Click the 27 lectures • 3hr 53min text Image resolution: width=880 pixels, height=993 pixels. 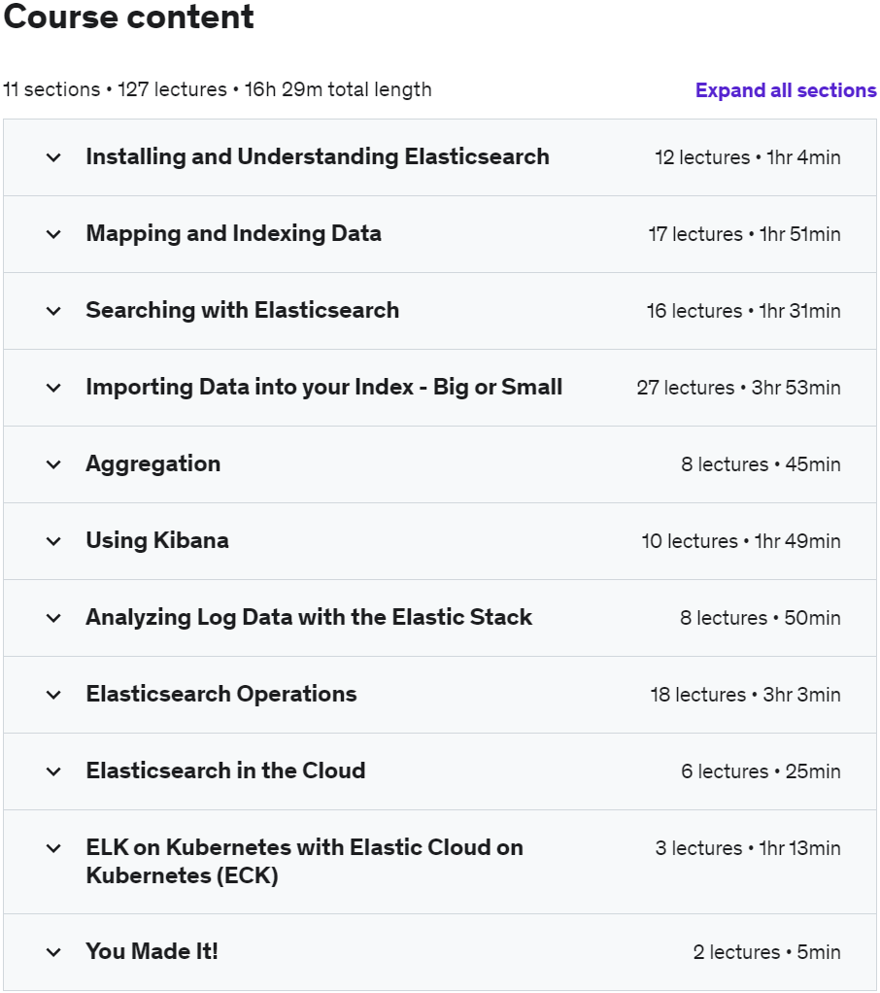tap(739, 387)
